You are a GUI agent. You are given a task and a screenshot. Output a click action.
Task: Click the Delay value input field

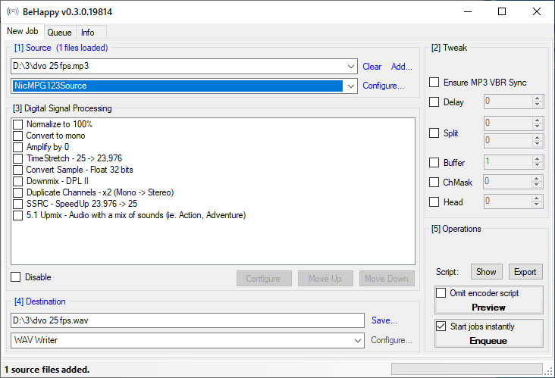click(x=508, y=102)
